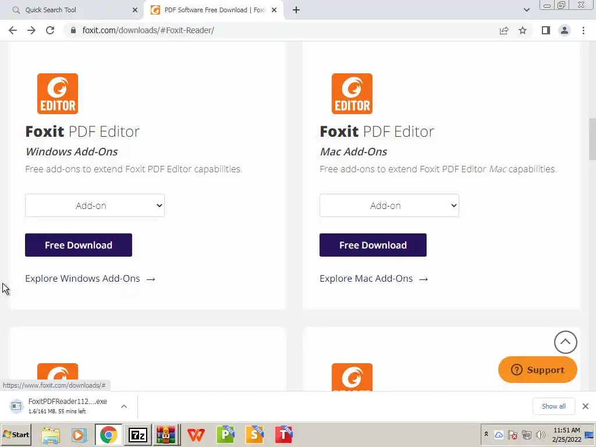Follow the Explore Mac Add-Ons link
Image resolution: width=596 pixels, height=447 pixels.
pyautogui.click(x=374, y=279)
